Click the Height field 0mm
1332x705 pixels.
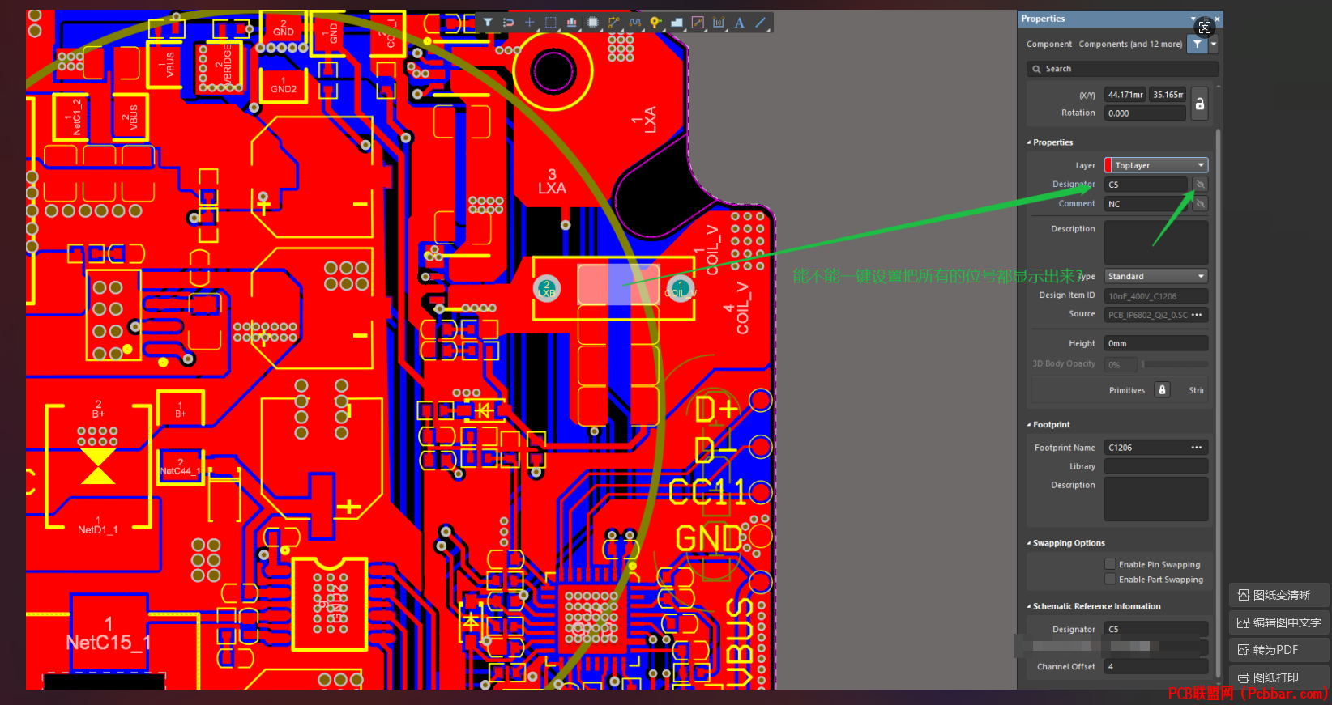pyautogui.click(x=1156, y=343)
